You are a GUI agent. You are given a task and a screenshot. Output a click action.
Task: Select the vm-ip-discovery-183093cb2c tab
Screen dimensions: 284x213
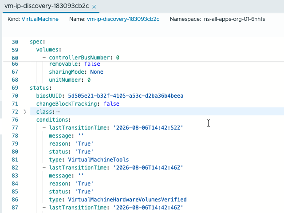pyautogui.click(x=47, y=6)
